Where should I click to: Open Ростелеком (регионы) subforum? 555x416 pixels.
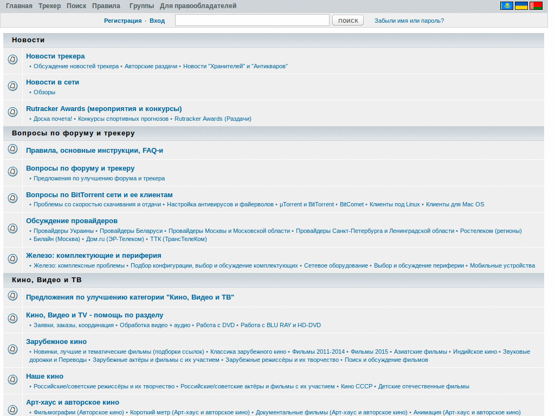click(x=491, y=231)
